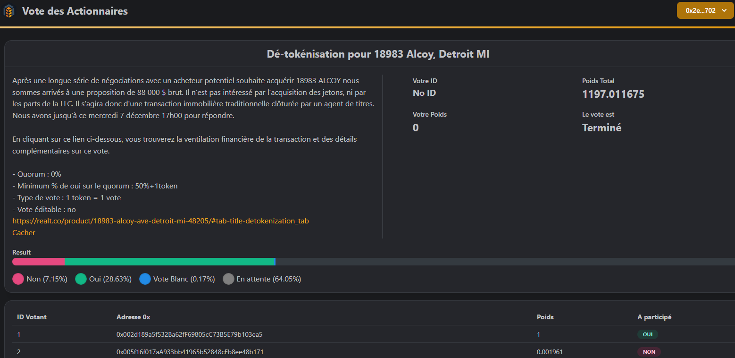Click the green Oui segment of result bar
735x358 pixels.
(x=170, y=262)
